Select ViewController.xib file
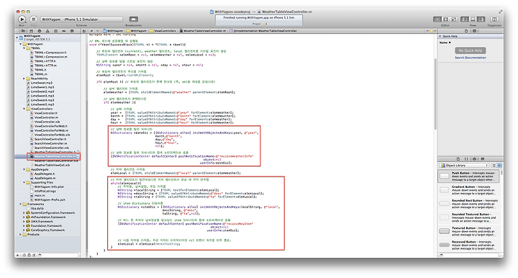518x278 pixels. pos(45,122)
